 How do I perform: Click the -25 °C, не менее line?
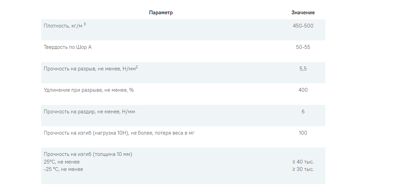tap(63, 169)
